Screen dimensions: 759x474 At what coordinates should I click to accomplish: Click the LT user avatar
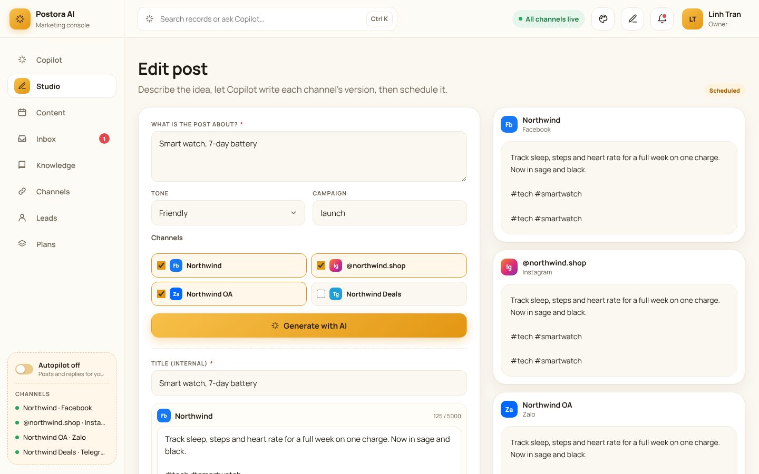[693, 19]
